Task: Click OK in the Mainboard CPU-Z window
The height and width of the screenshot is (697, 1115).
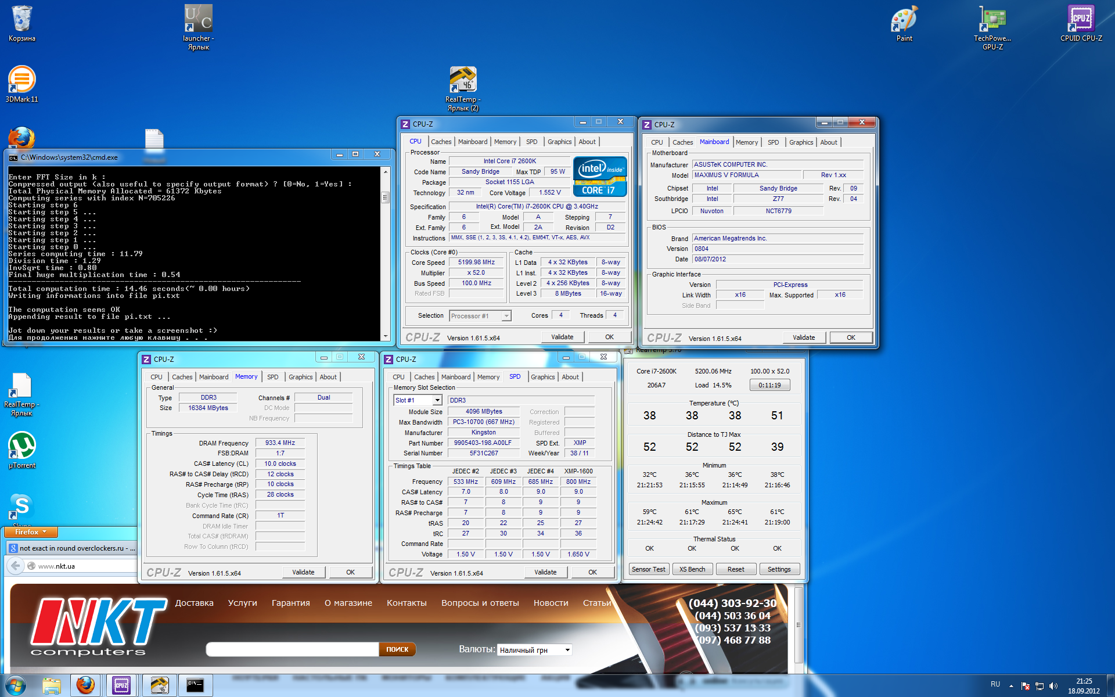Action: [x=851, y=337]
